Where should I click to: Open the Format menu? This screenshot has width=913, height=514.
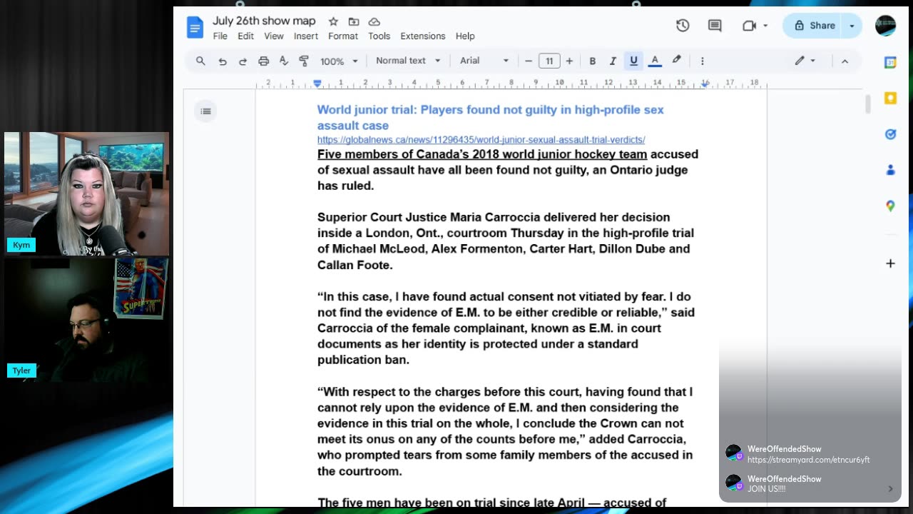(x=343, y=36)
